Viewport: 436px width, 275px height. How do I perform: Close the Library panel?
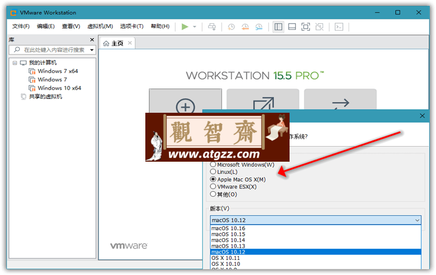tap(92, 40)
